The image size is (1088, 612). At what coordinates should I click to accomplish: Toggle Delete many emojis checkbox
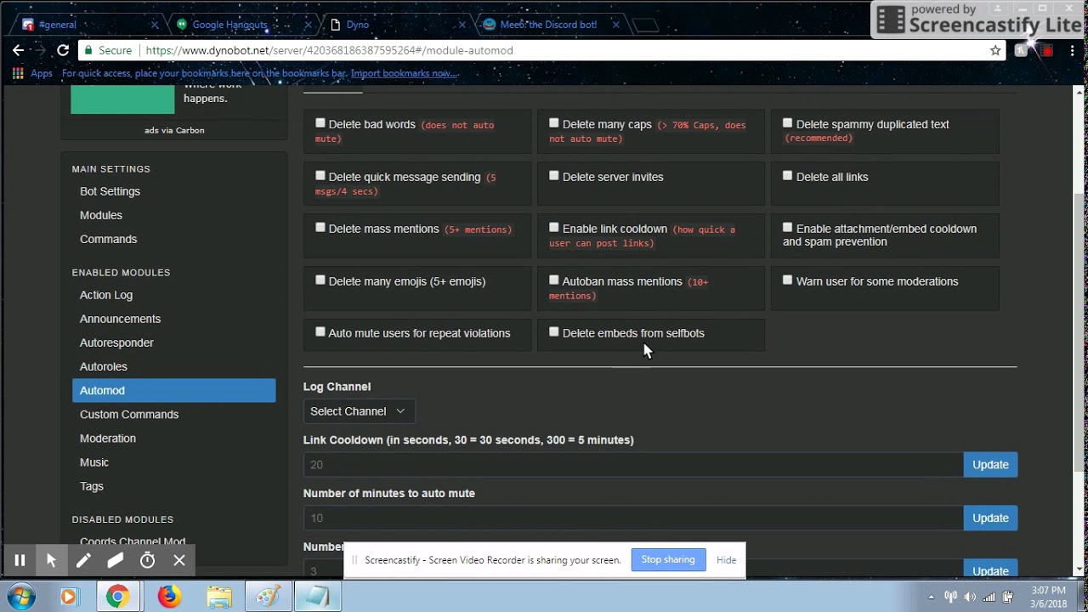(320, 280)
